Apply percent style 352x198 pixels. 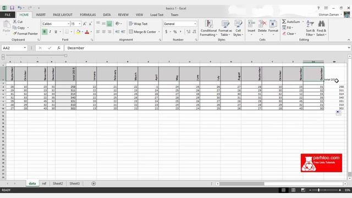coord(175,32)
